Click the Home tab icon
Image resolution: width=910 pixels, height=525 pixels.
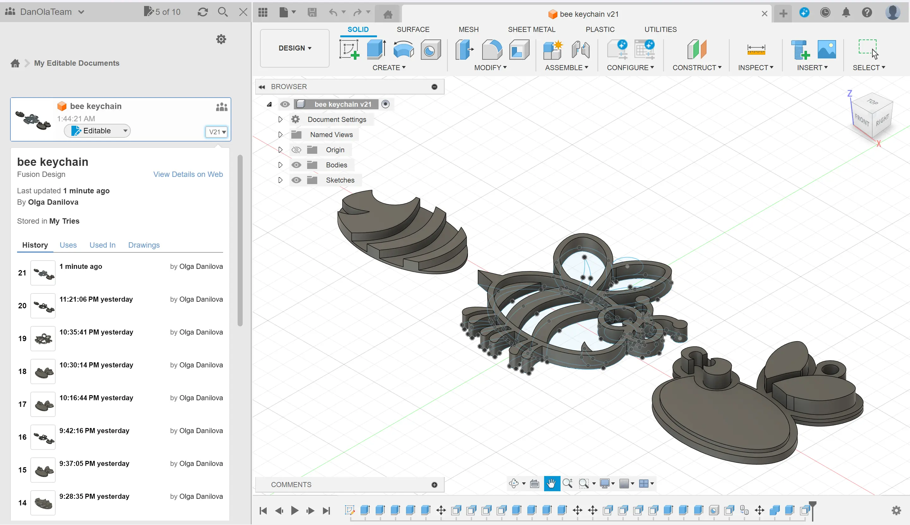388,14
